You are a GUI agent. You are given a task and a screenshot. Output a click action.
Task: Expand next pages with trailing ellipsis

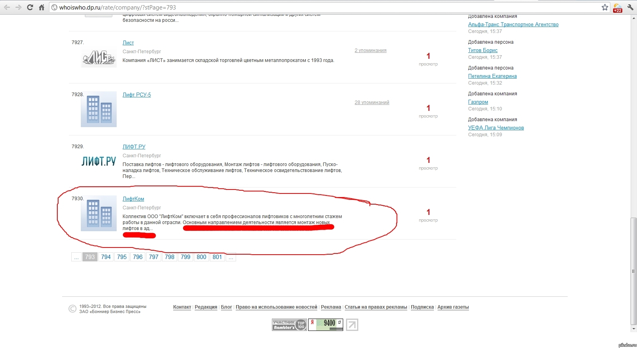[x=231, y=257]
